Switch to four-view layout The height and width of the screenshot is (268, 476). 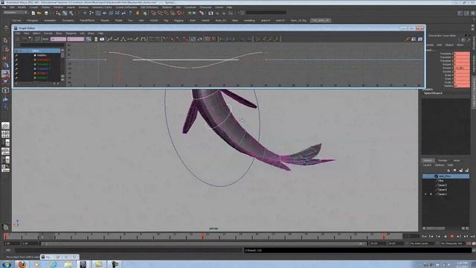click(x=5, y=134)
